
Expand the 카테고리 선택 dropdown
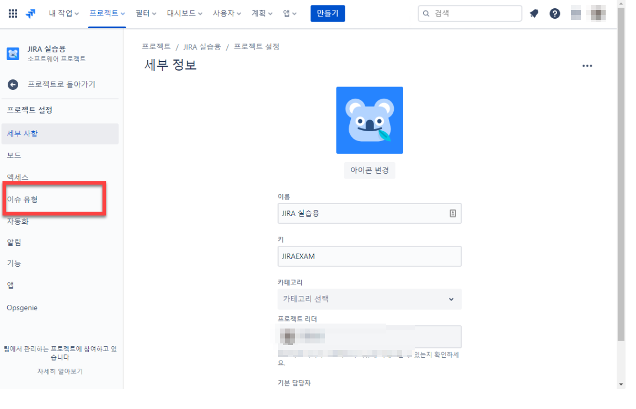[x=370, y=299]
